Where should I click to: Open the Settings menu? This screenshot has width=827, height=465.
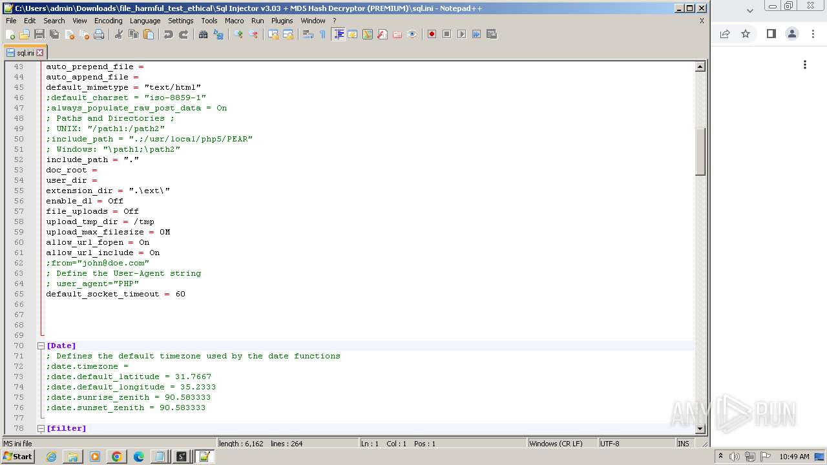(x=180, y=21)
